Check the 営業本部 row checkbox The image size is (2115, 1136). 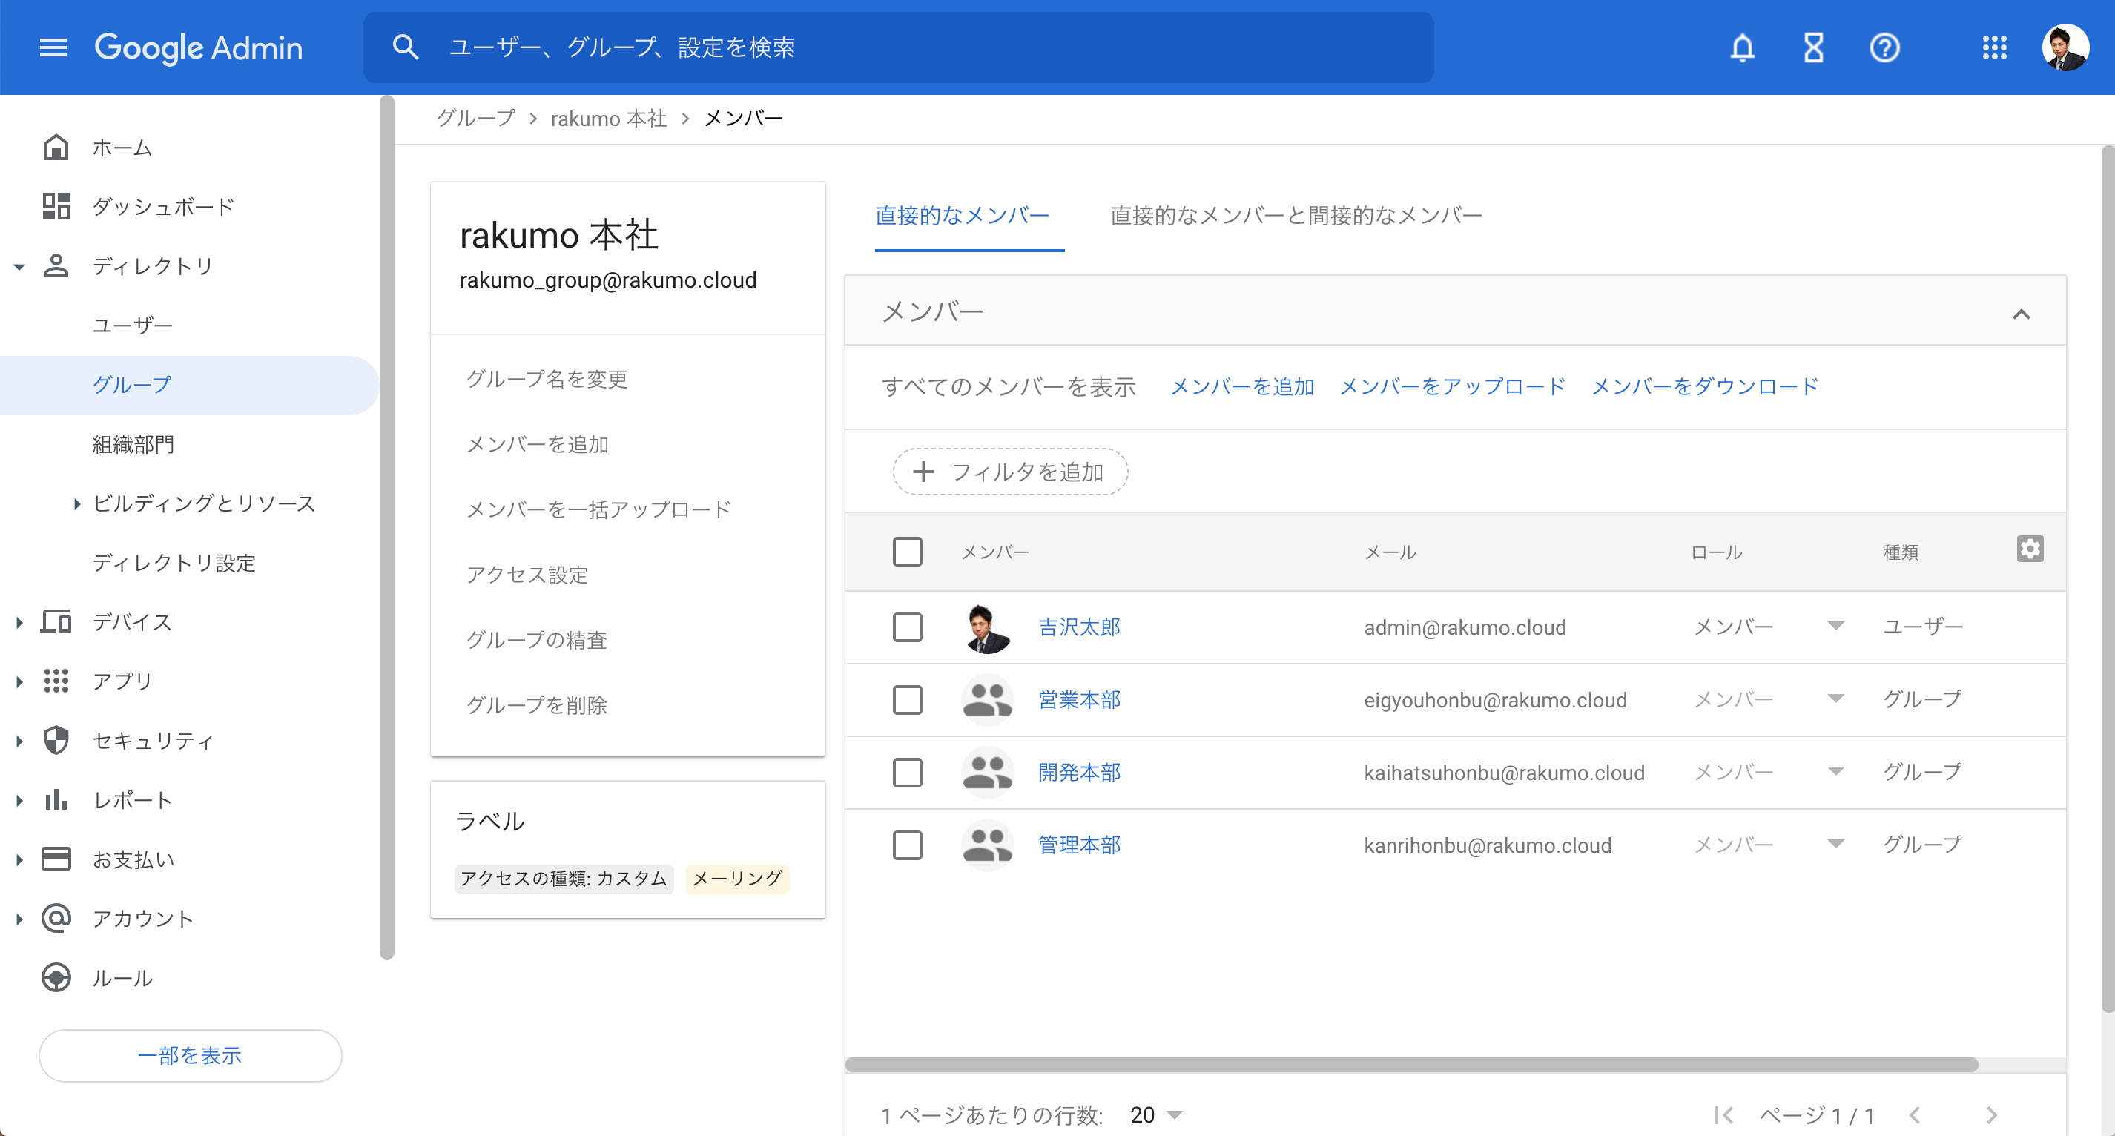click(907, 699)
